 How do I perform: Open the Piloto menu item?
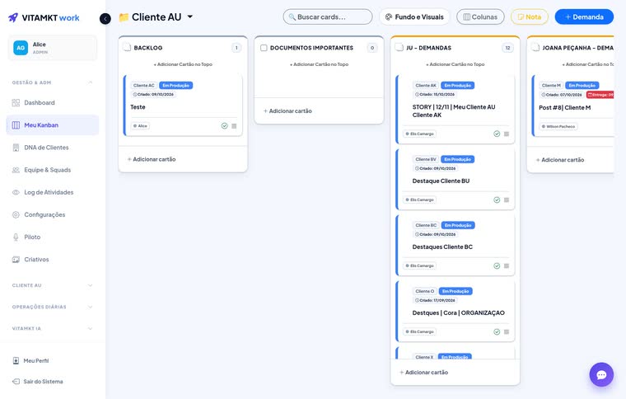(52, 237)
